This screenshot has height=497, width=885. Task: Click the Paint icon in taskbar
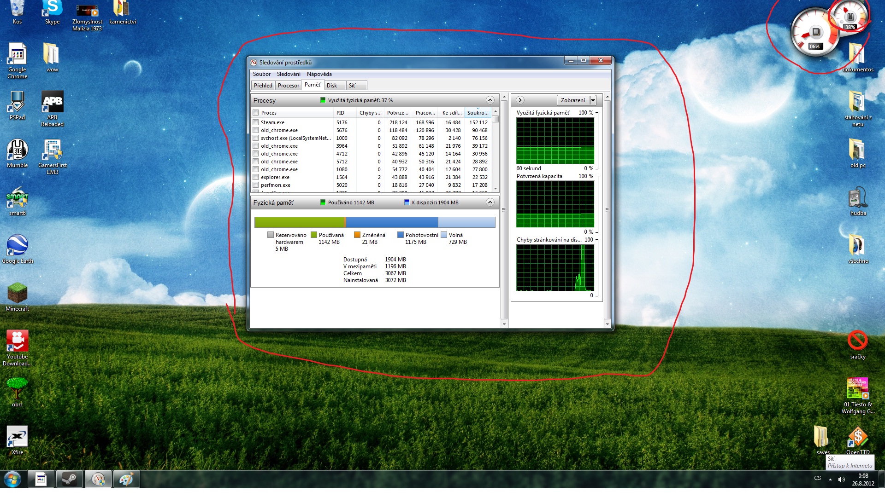pyautogui.click(x=126, y=480)
